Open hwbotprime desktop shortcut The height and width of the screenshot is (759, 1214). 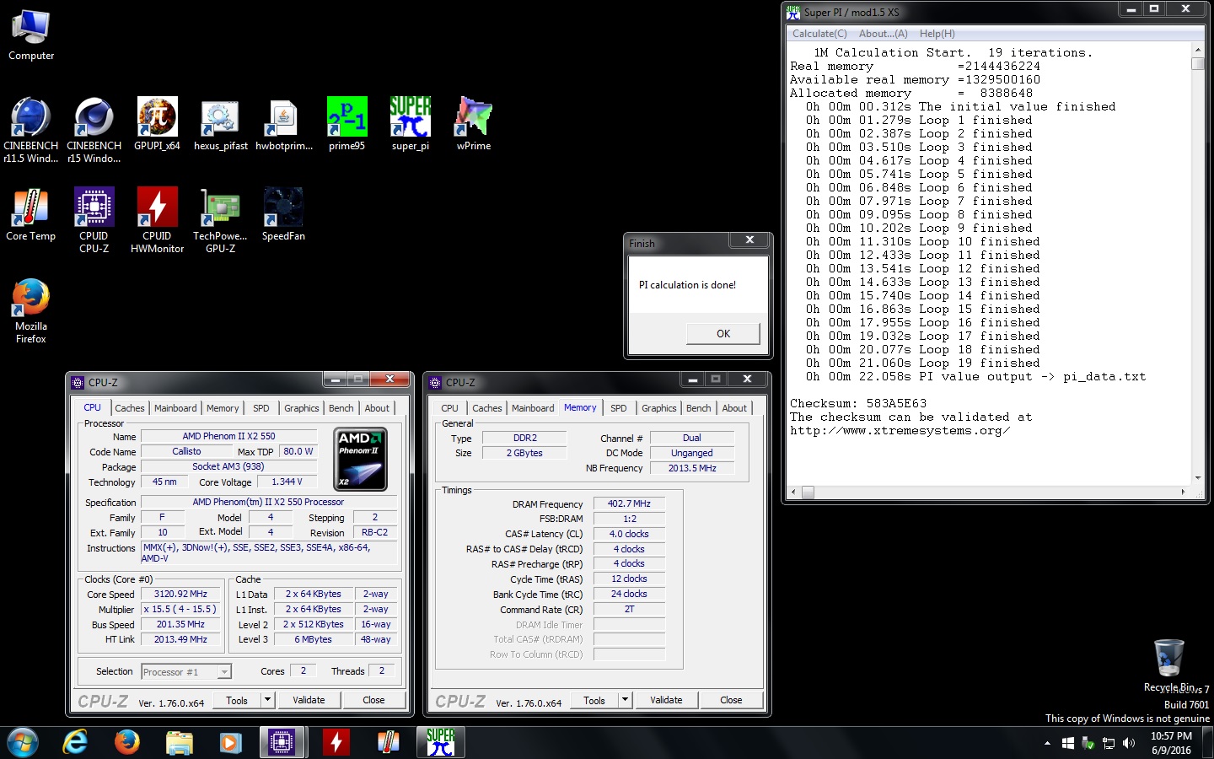tap(284, 124)
